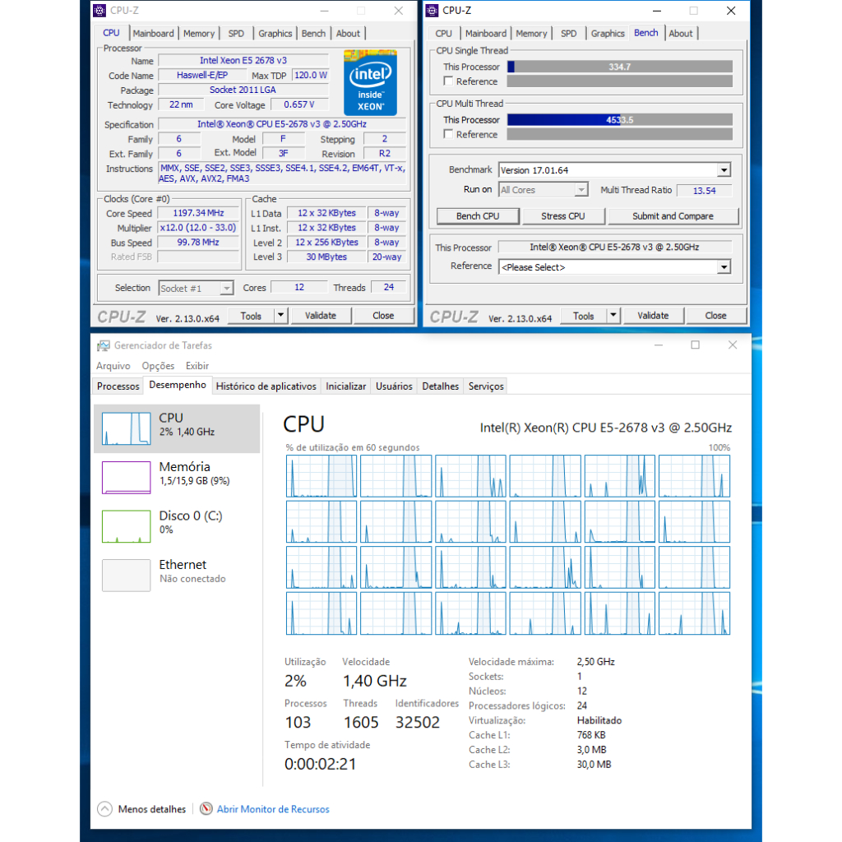The image size is (842, 842).
Task: Click Tools button in right CPU-Z window
Action: point(583,315)
